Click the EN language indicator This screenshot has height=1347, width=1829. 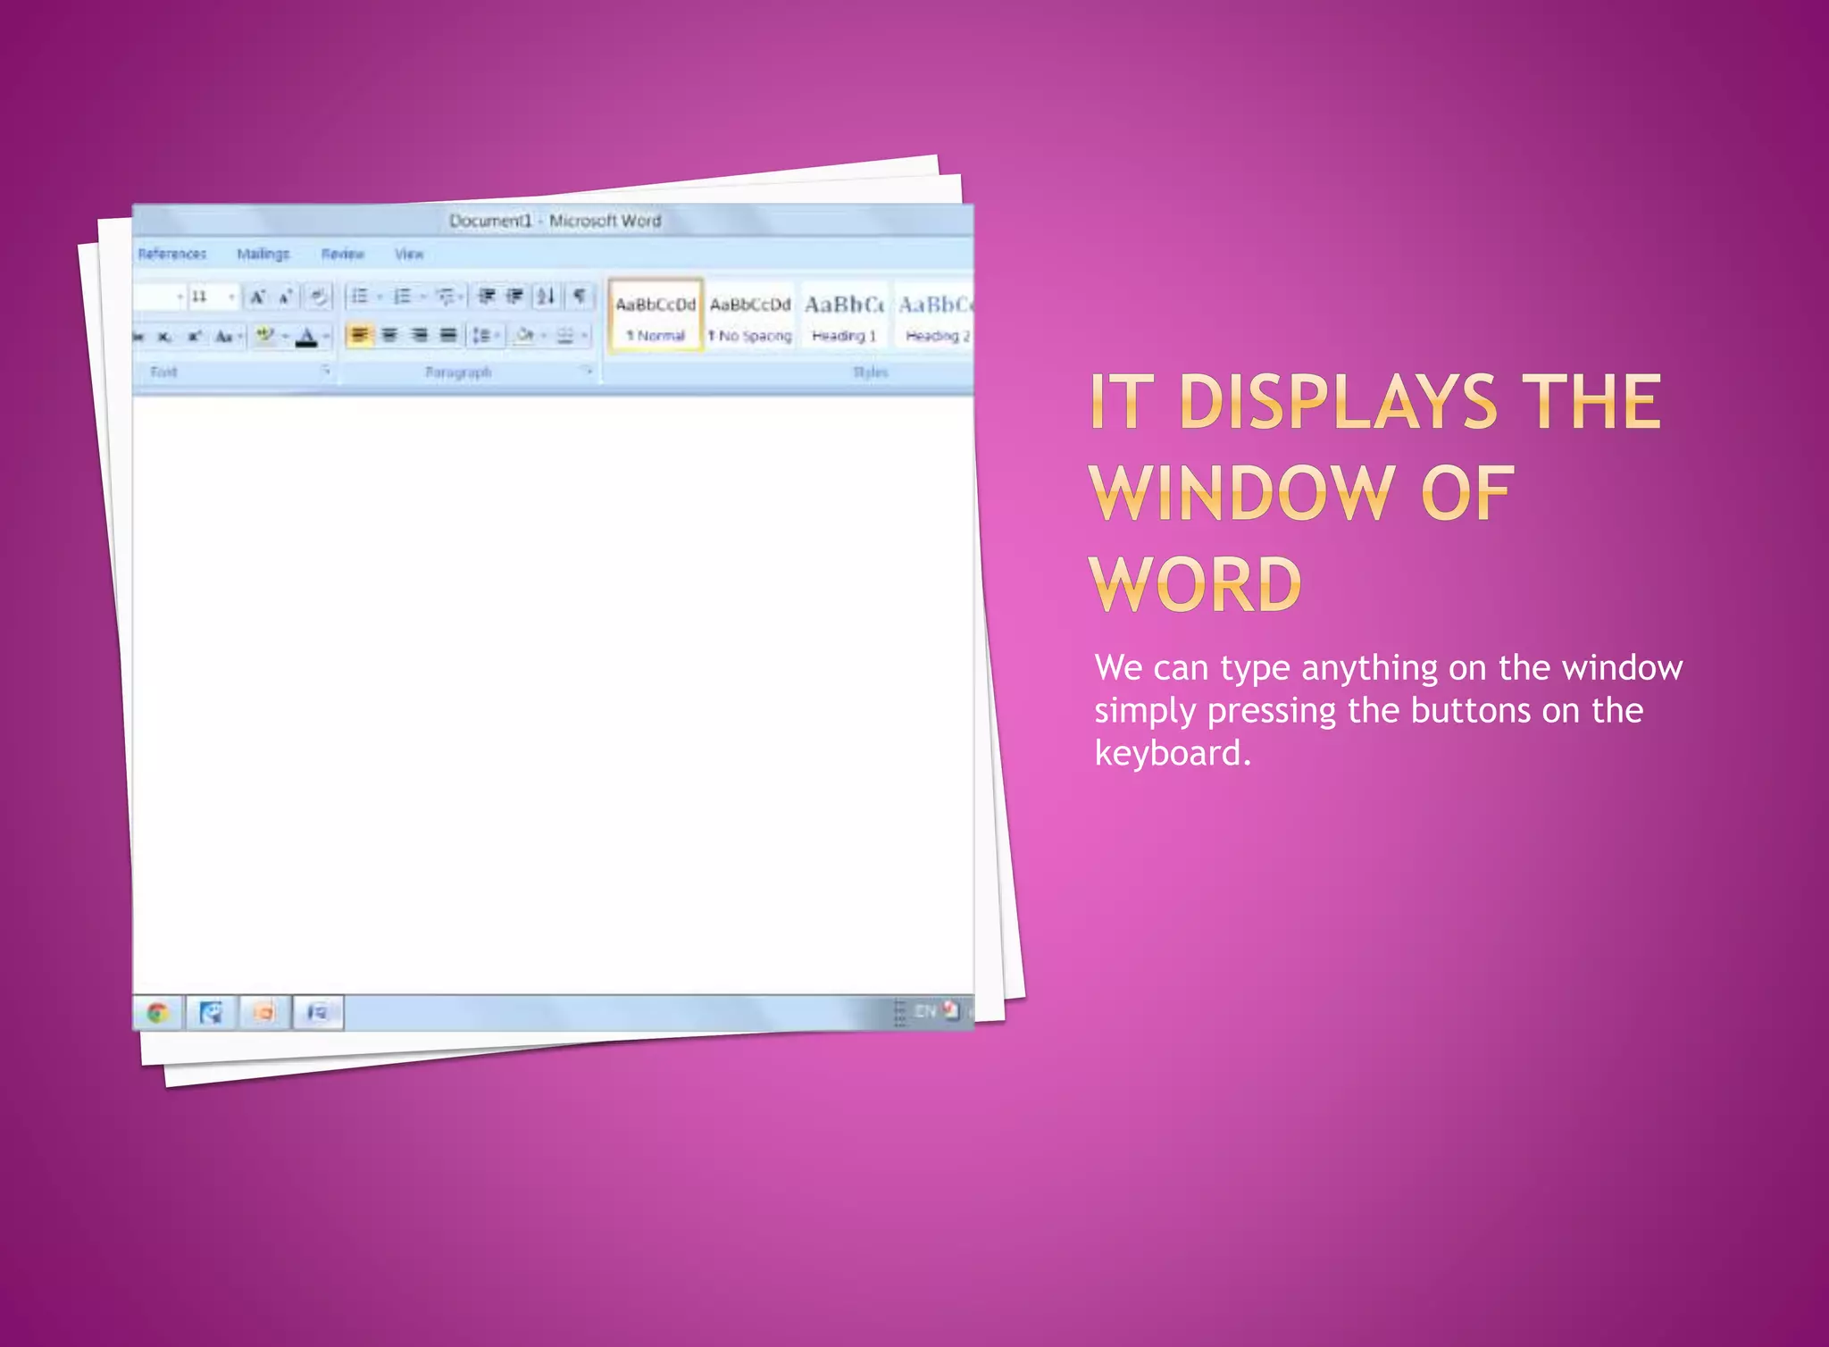(924, 1011)
